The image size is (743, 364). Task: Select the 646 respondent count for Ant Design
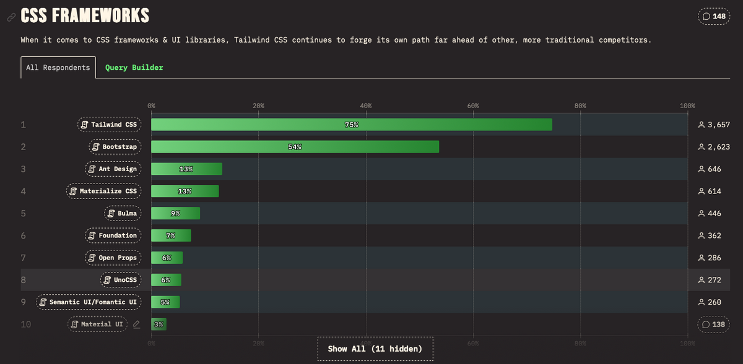click(x=710, y=169)
